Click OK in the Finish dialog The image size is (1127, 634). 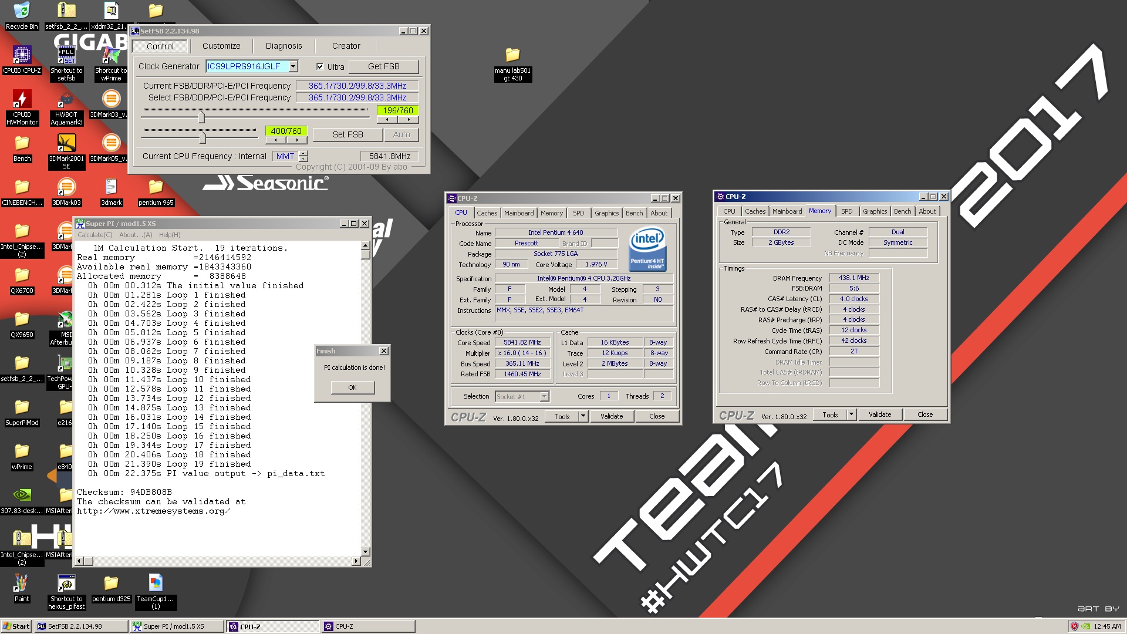tap(352, 387)
